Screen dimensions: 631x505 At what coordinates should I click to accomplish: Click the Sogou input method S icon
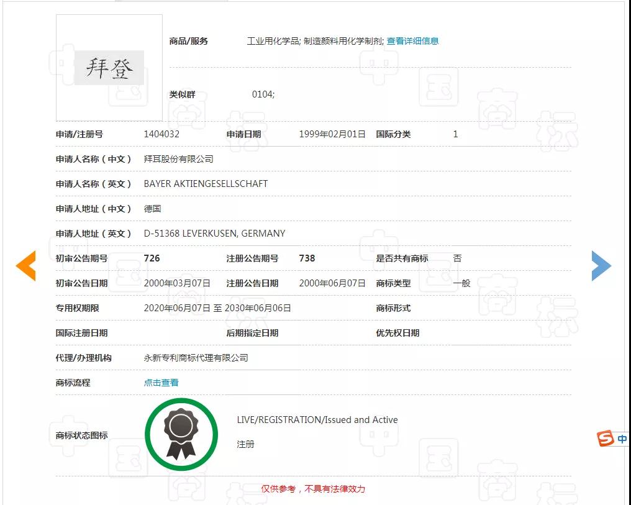click(606, 438)
